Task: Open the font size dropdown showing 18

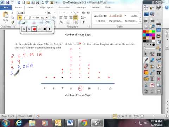Action: pos(55,13)
